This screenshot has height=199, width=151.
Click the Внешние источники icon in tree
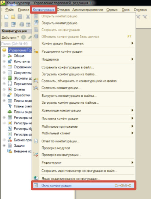click(10, 151)
